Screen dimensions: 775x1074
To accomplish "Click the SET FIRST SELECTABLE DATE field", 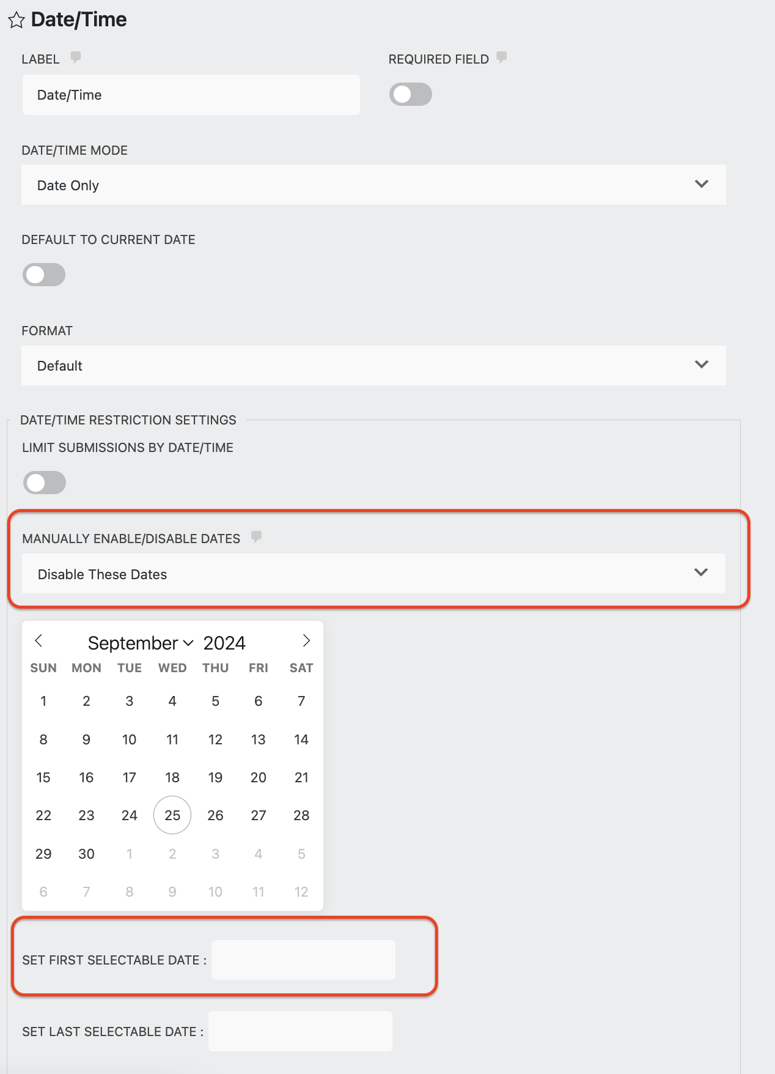I will [303, 959].
